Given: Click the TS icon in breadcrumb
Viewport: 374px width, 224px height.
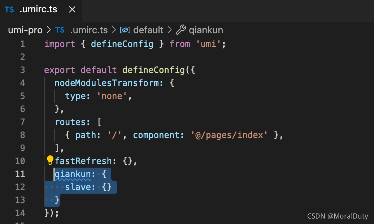Looking at the screenshot, I should pos(60,30).
